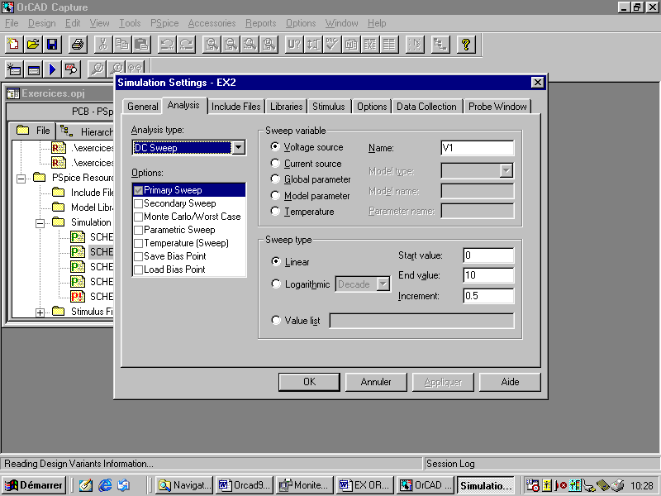Enable Monte Carlo/Worst Case checkbox
Viewport: 661px width, 496px height.
click(x=138, y=217)
